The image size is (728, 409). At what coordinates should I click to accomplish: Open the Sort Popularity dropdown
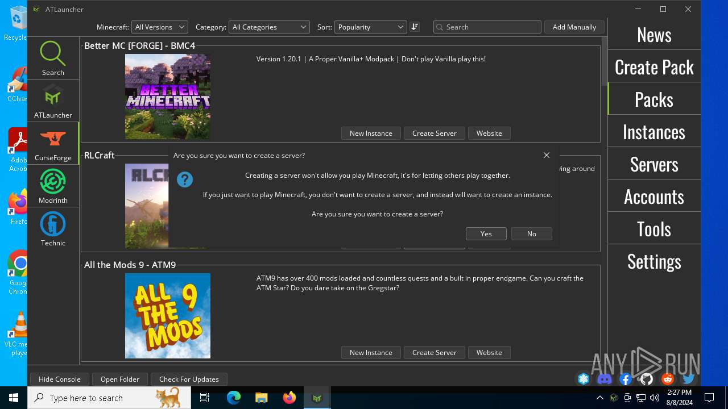tap(370, 27)
